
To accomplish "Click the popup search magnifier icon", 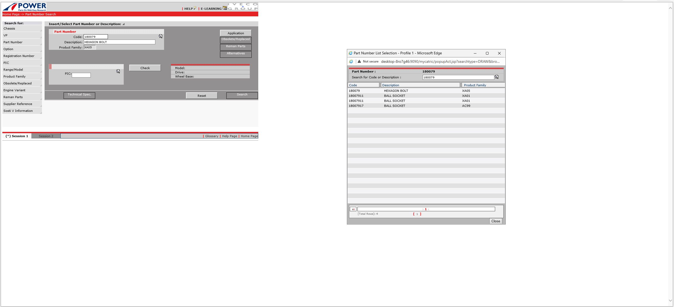I will pyautogui.click(x=496, y=77).
